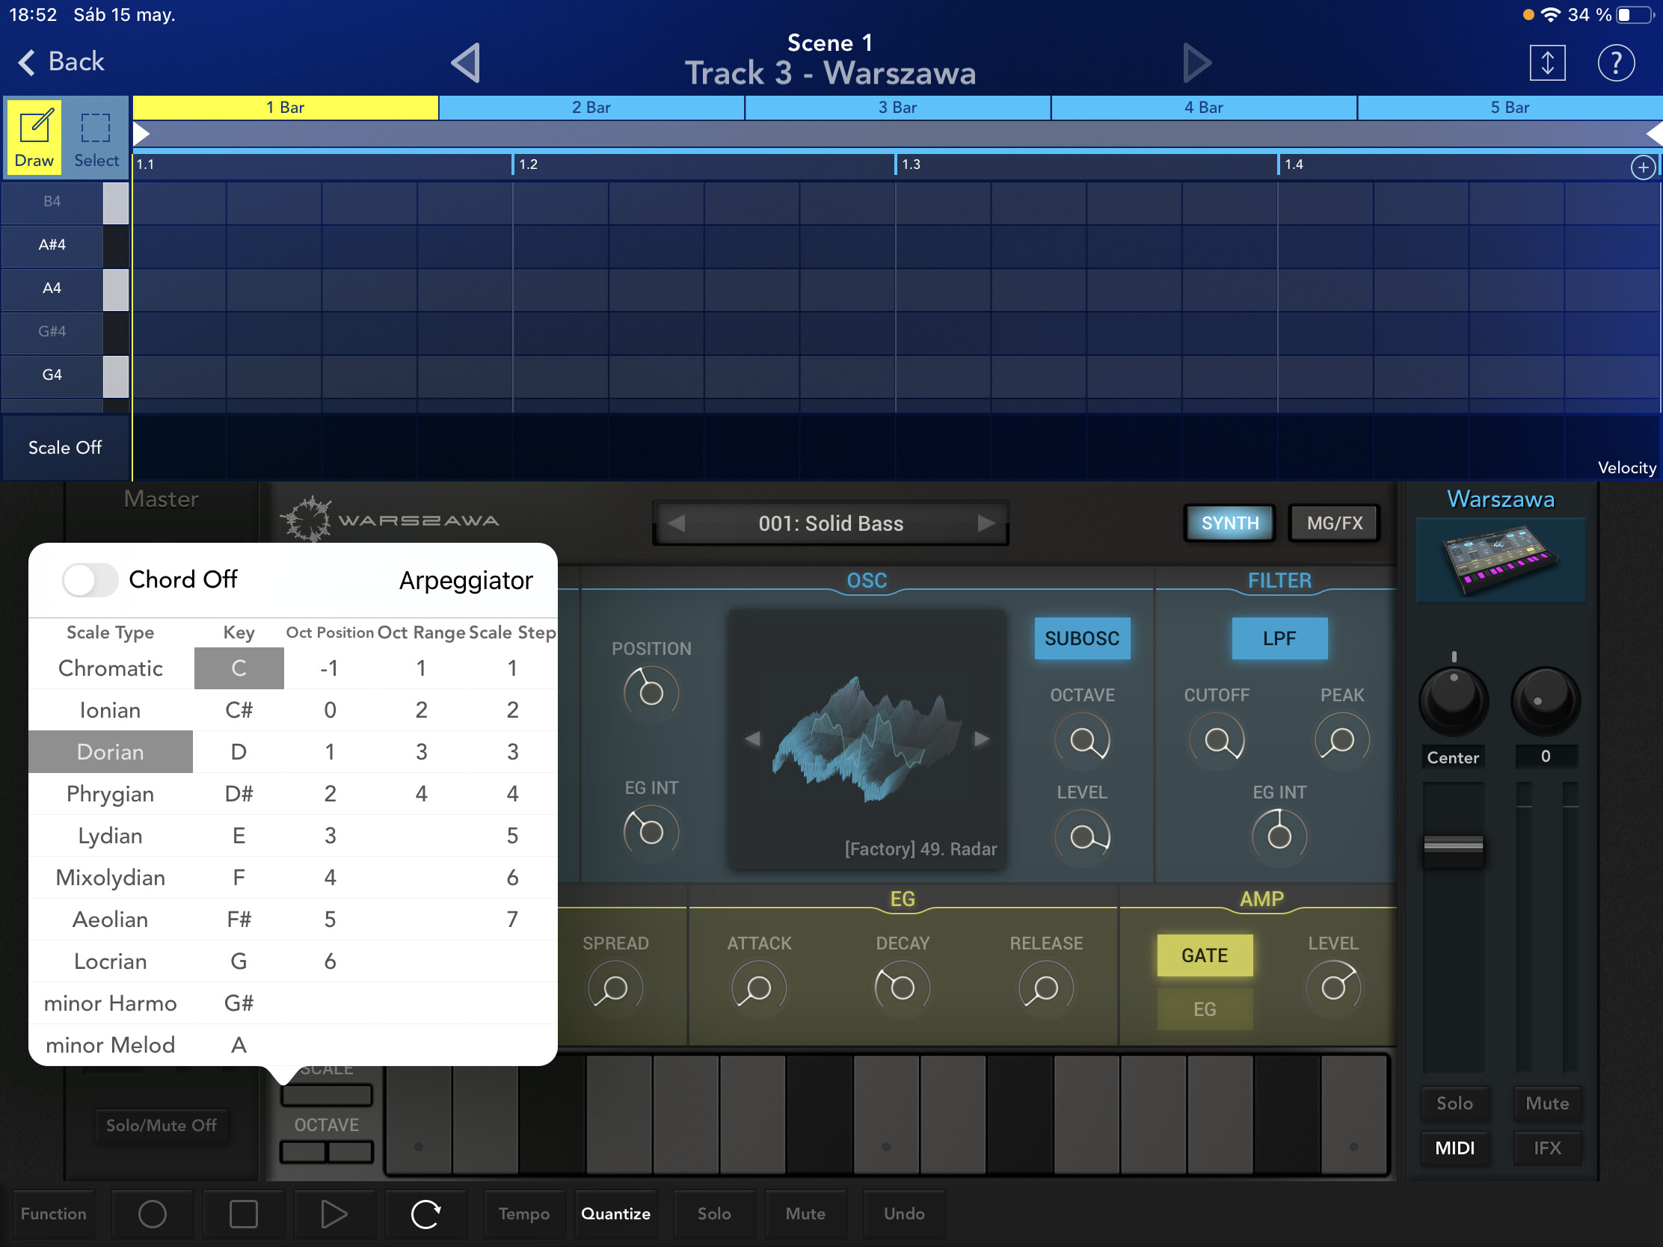Switch to the SYNTH tab
Screen dimensions: 1663x1247
(x=1230, y=523)
